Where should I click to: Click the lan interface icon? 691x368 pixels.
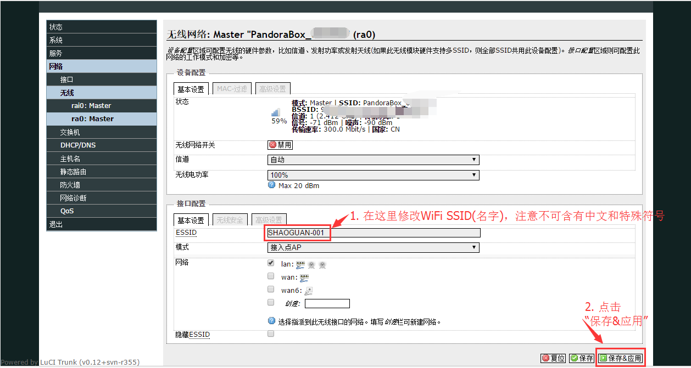click(302, 265)
